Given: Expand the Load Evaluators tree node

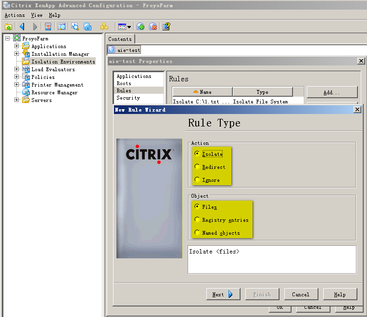Looking at the screenshot, I should coord(16,69).
